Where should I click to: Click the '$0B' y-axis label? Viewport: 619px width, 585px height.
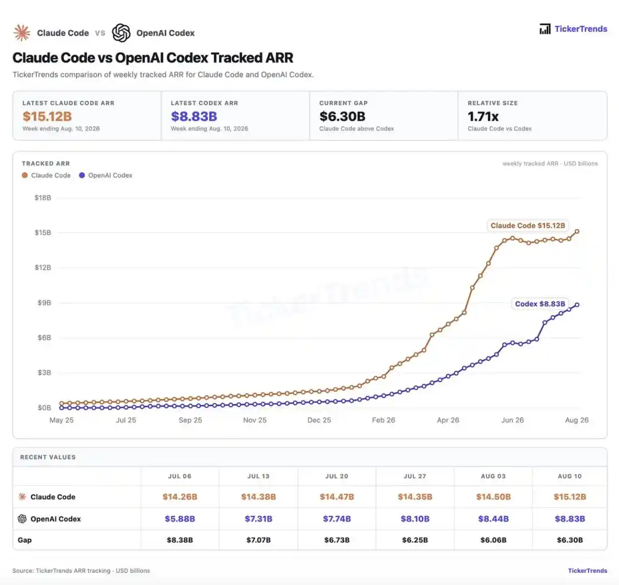coord(44,407)
